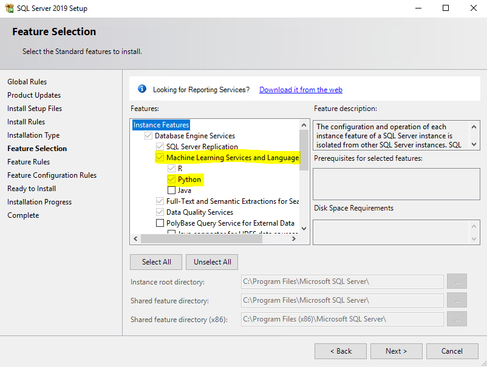Click the features list scroll left arrow

pyautogui.click(x=135, y=238)
